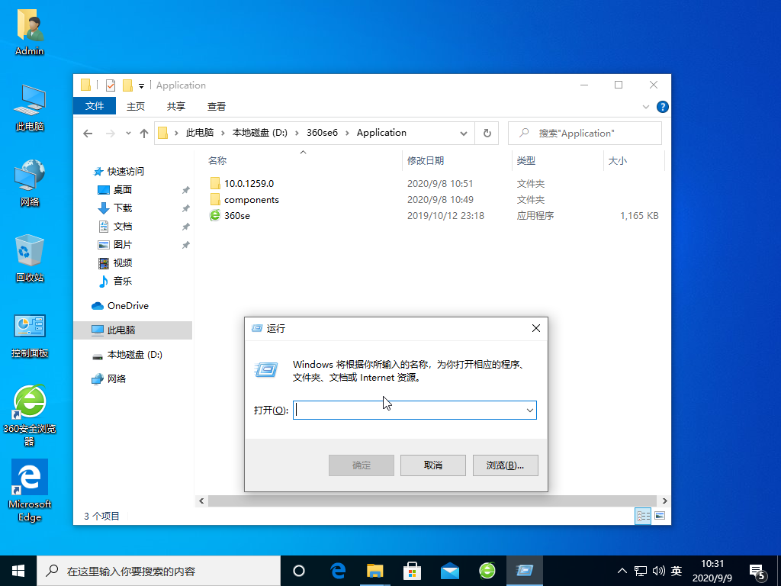Expand the Run dialog Open dropdown
This screenshot has height=586, width=781.
pyautogui.click(x=529, y=411)
